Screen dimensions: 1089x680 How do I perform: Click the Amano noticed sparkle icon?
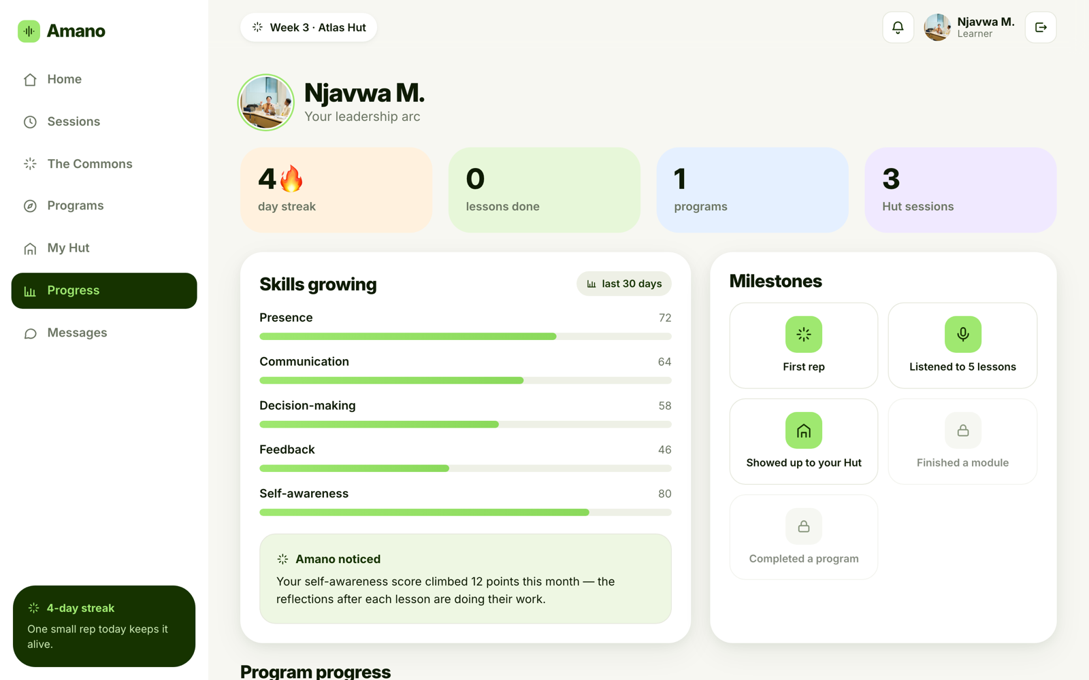(282, 559)
